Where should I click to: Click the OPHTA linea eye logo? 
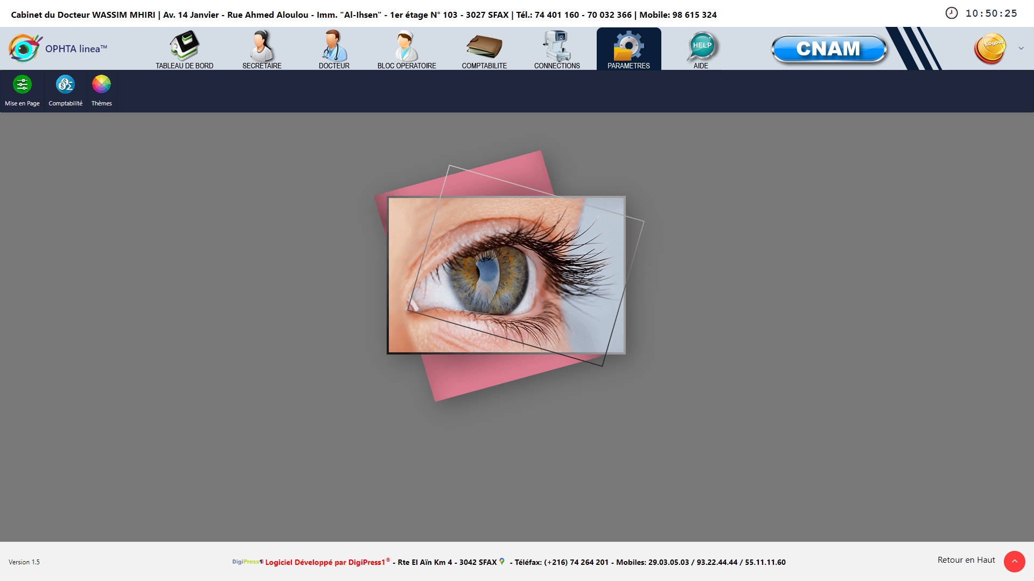25,48
